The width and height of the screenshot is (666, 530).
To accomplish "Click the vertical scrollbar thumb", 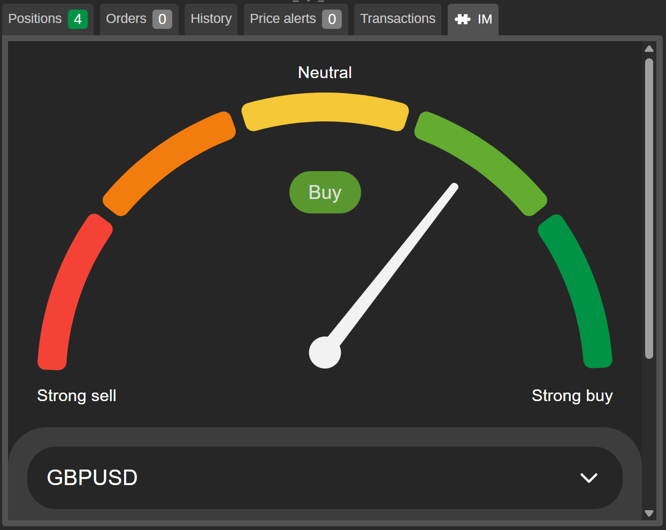I will coord(649,209).
